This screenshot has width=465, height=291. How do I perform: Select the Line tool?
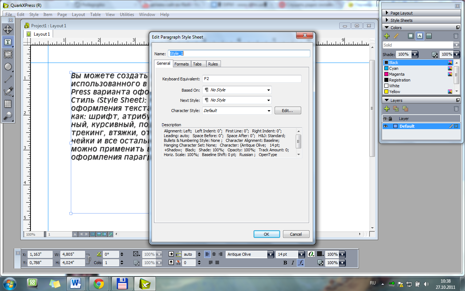[8, 79]
